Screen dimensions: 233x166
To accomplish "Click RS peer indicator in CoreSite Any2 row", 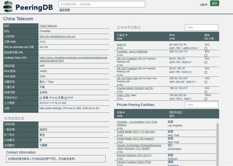I will pyautogui.click(x=206, y=55).
